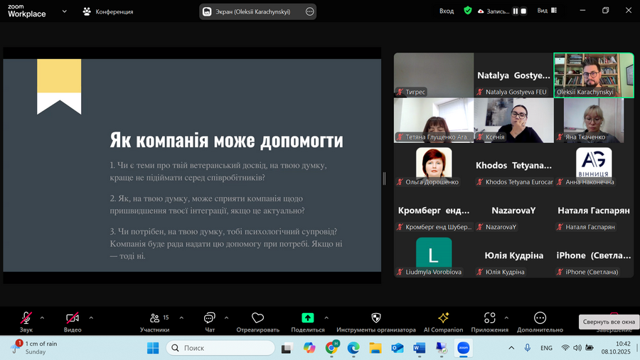The width and height of the screenshot is (640, 360).
Task: Expand audio options arrow next to Звук
Action: tap(42, 318)
